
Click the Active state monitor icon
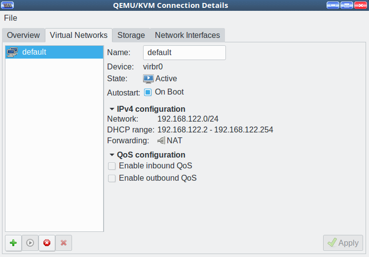coord(148,79)
